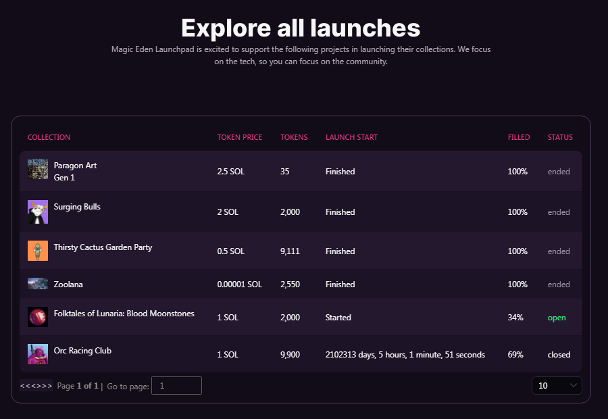Select Folktales of Lunaria 1 SOL price
The image size is (608, 419).
click(x=228, y=318)
